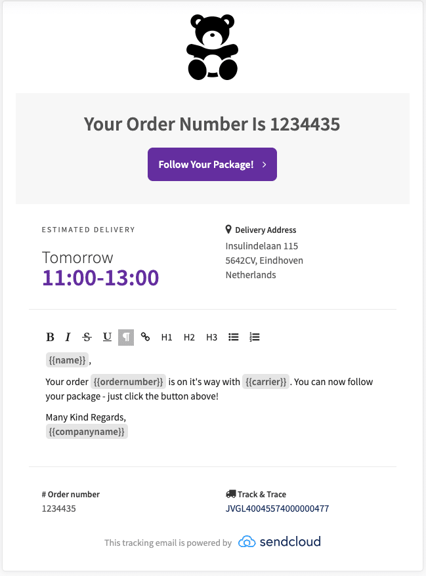The width and height of the screenshot is (426, 576).
Task: Select the {{carrier}} placeholder tag
Action: (266, 382)
